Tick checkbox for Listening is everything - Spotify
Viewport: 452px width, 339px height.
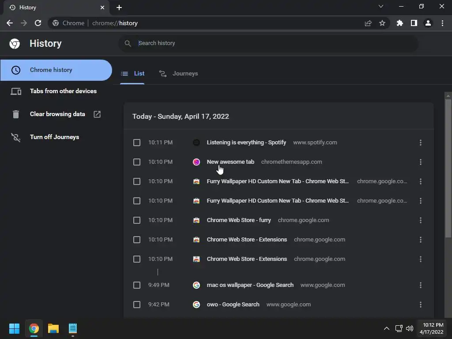[x=137, y=143]
